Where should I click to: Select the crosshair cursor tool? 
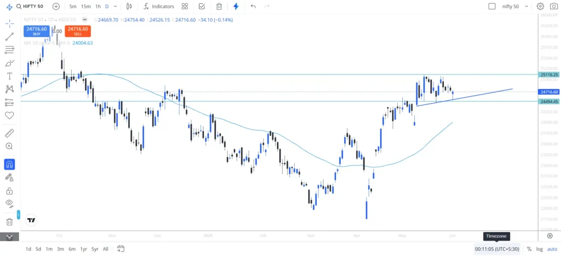pos(10,24)
